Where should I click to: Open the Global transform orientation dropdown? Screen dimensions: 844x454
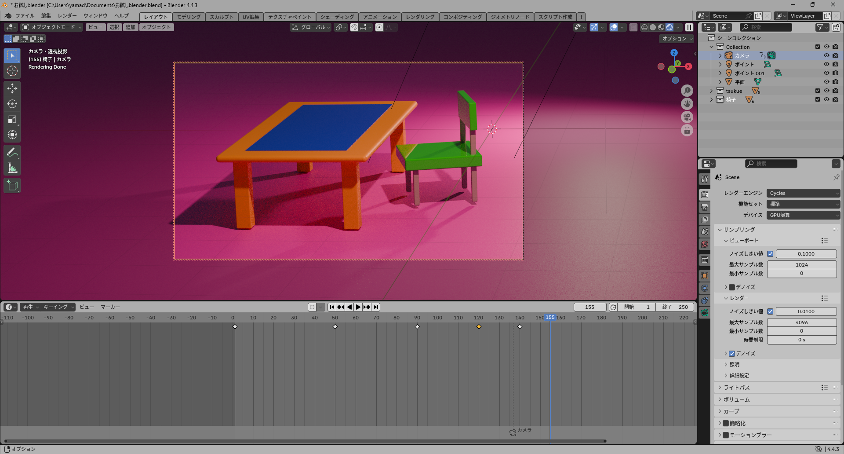(310, 27)
